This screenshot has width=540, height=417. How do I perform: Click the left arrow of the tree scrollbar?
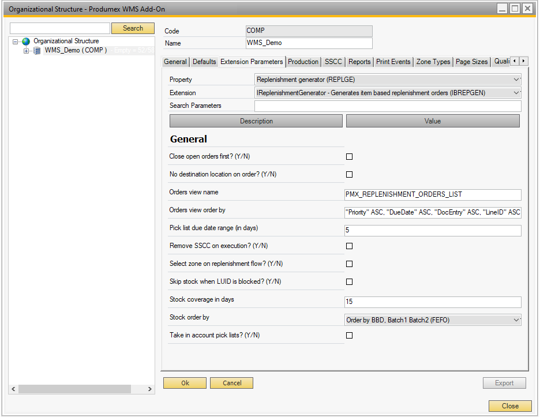(x=14, y=390)
